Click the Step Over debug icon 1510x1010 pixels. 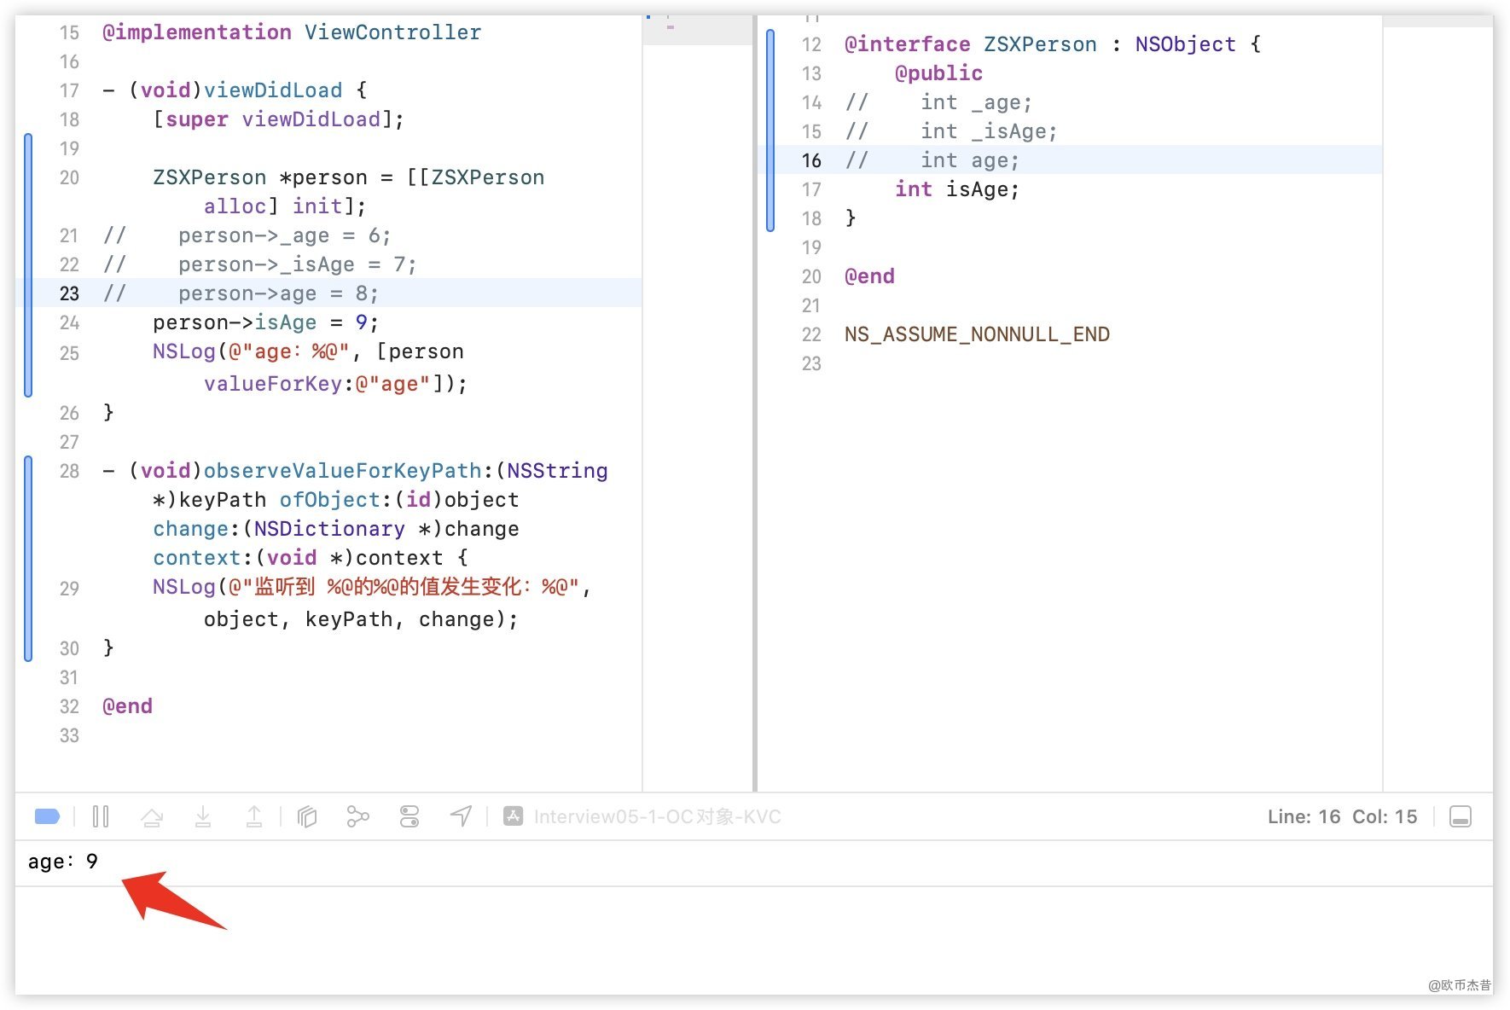pos(152,817)
